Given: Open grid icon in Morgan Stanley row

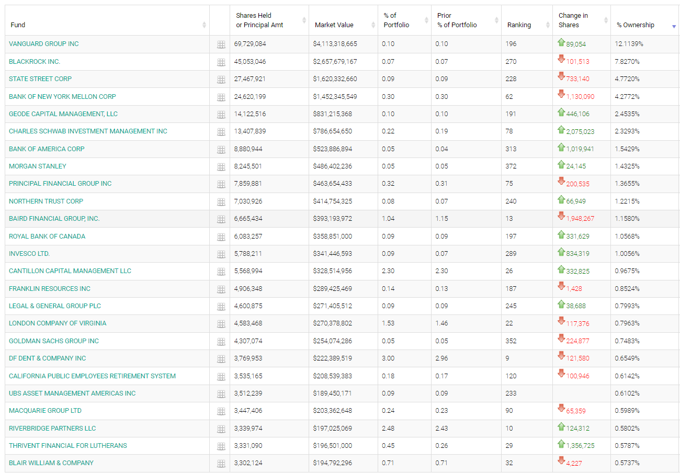Looking at the screenshot, I should coord(221,167).
